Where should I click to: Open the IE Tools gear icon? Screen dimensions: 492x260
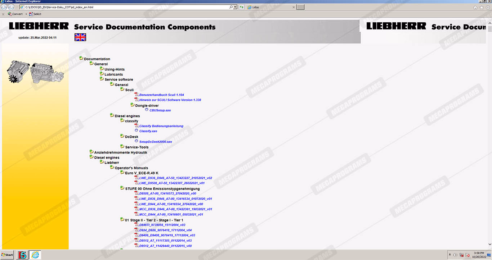(x=488, y=8)
